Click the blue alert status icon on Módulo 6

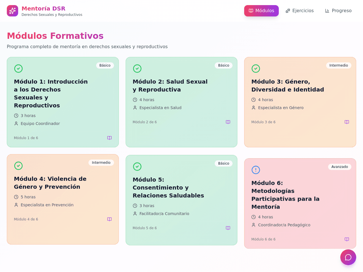tap(256, 170)
